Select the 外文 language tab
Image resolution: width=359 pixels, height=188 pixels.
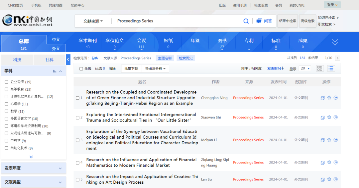(56, 48)
